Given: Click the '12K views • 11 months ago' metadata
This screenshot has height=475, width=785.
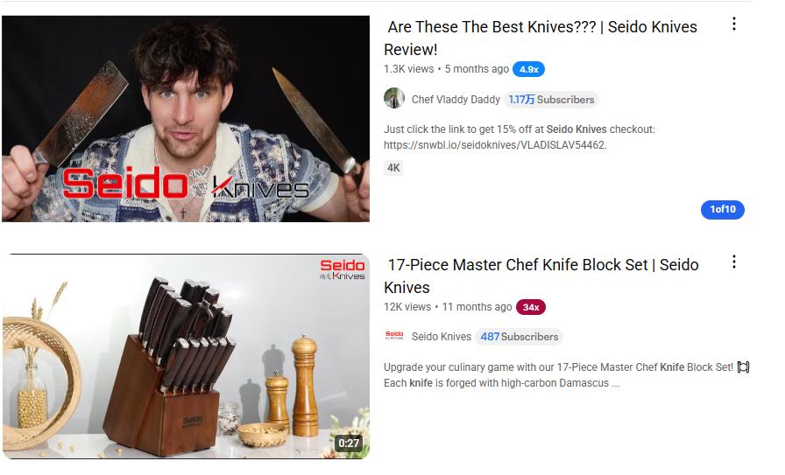Looking at the screenshot, I should click(x=448, y=307).
